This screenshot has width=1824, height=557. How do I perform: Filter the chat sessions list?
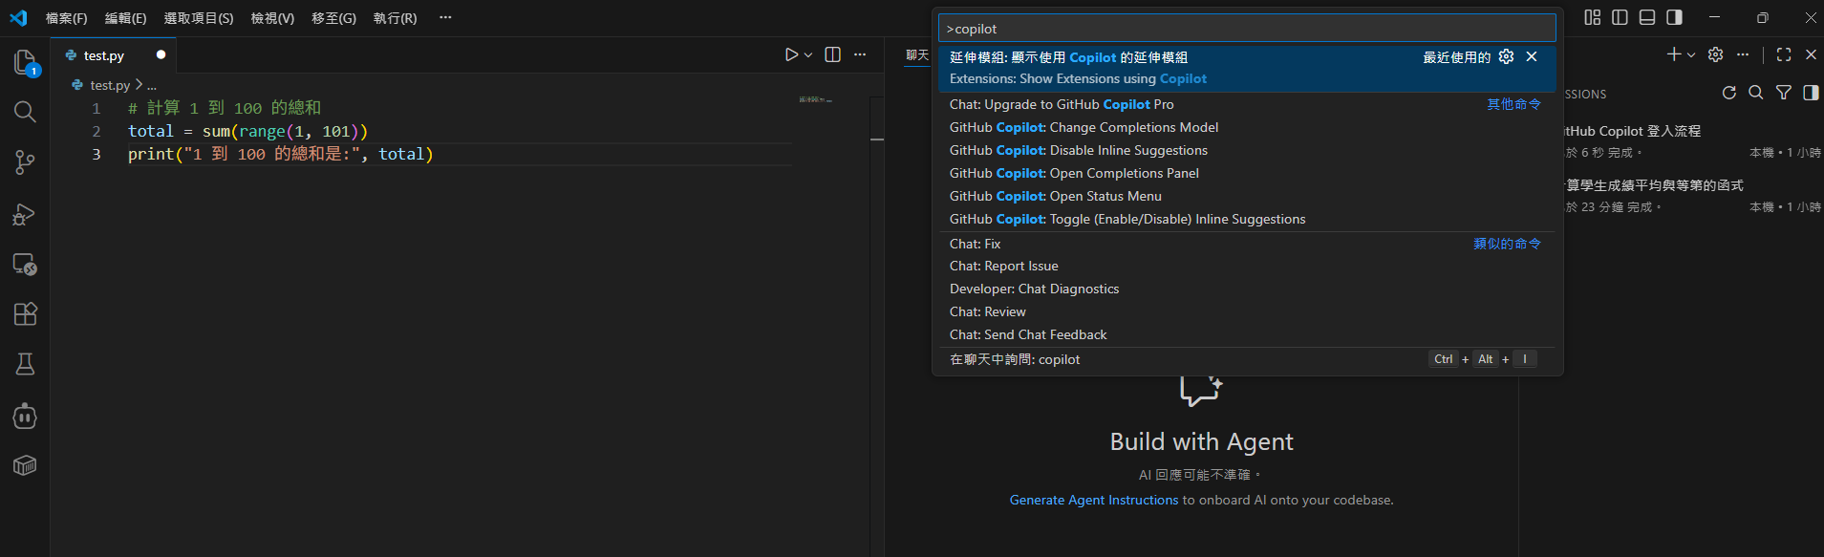tap(1783, 93)
